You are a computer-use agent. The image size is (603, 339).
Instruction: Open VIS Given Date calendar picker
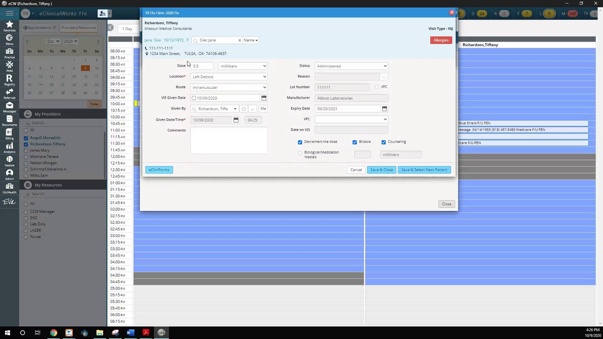pos(264,98)
